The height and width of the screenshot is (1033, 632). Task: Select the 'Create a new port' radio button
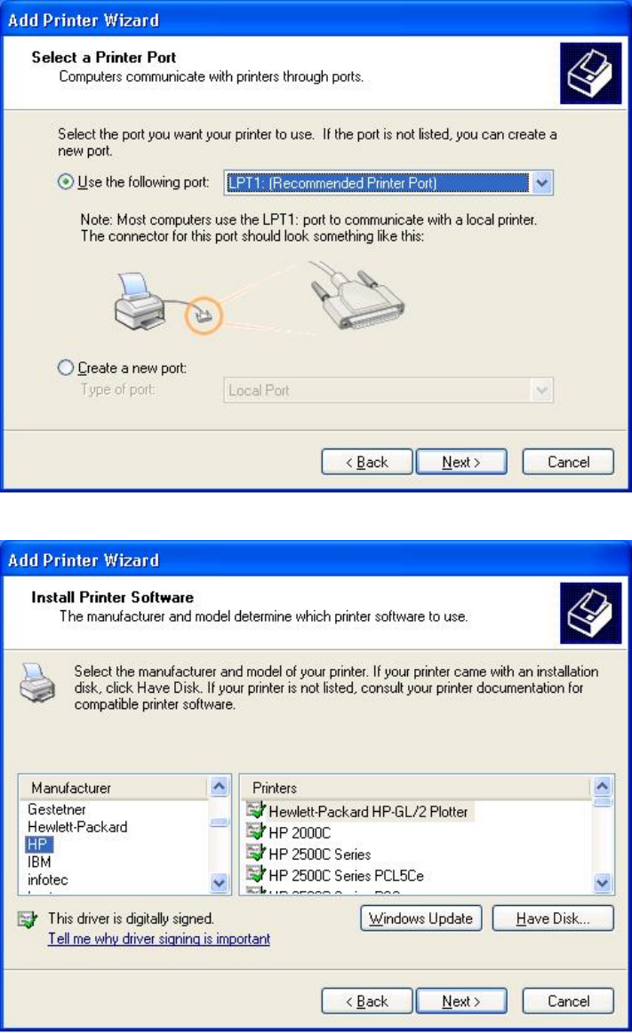click(x=65, y=368)
